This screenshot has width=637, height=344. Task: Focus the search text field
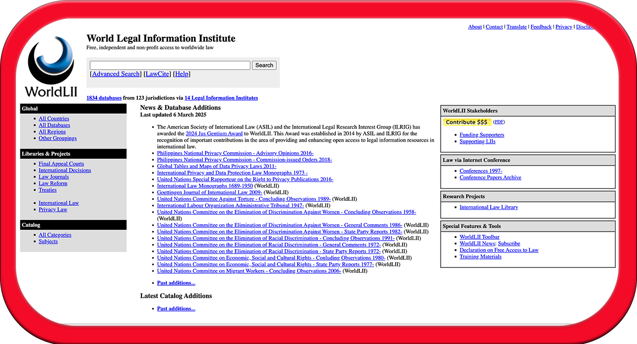[170, 66]
